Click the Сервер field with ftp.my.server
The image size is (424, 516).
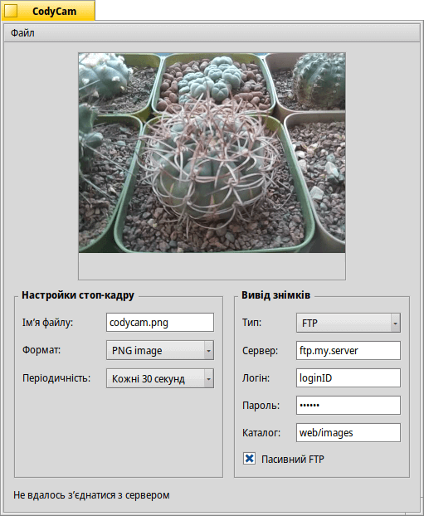click(348, 350)
